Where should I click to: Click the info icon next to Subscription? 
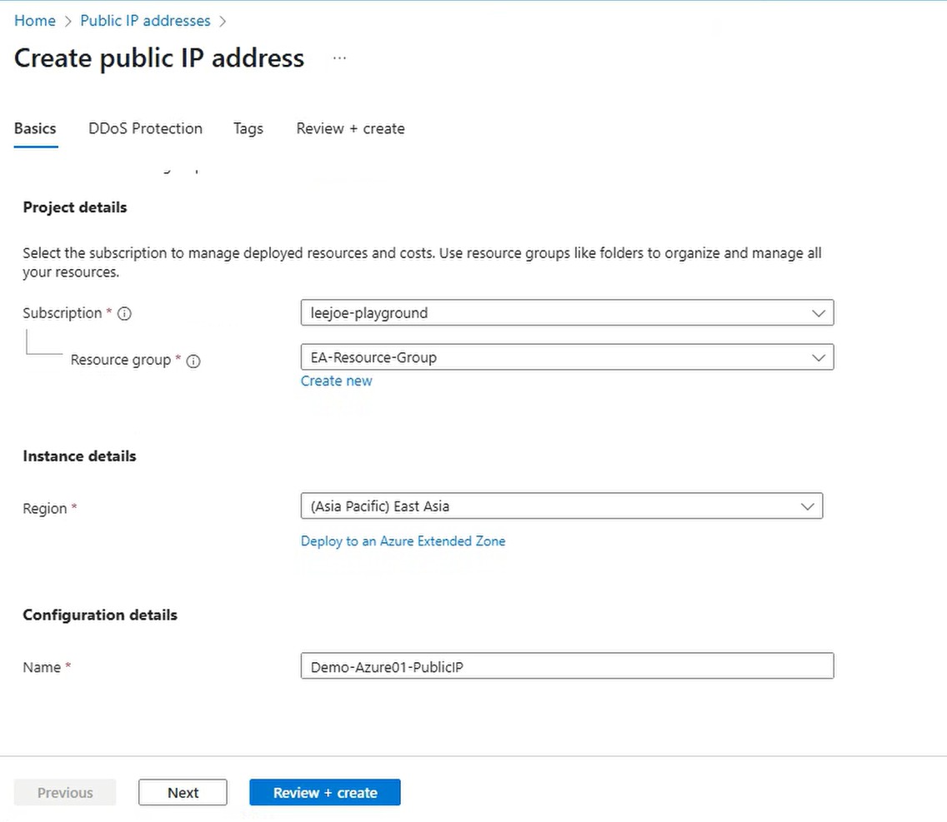125,314
